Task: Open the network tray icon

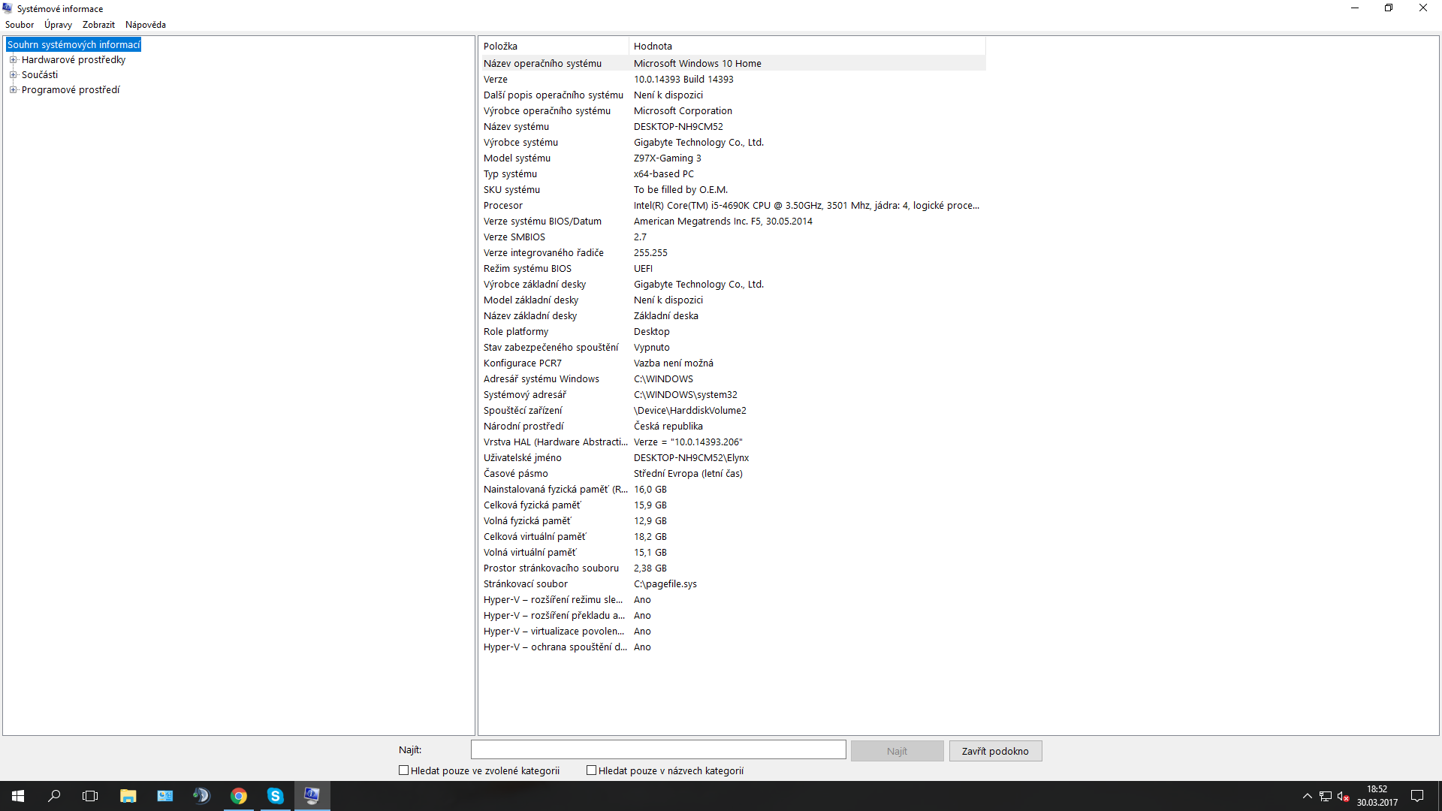Action: point(1326,796)
